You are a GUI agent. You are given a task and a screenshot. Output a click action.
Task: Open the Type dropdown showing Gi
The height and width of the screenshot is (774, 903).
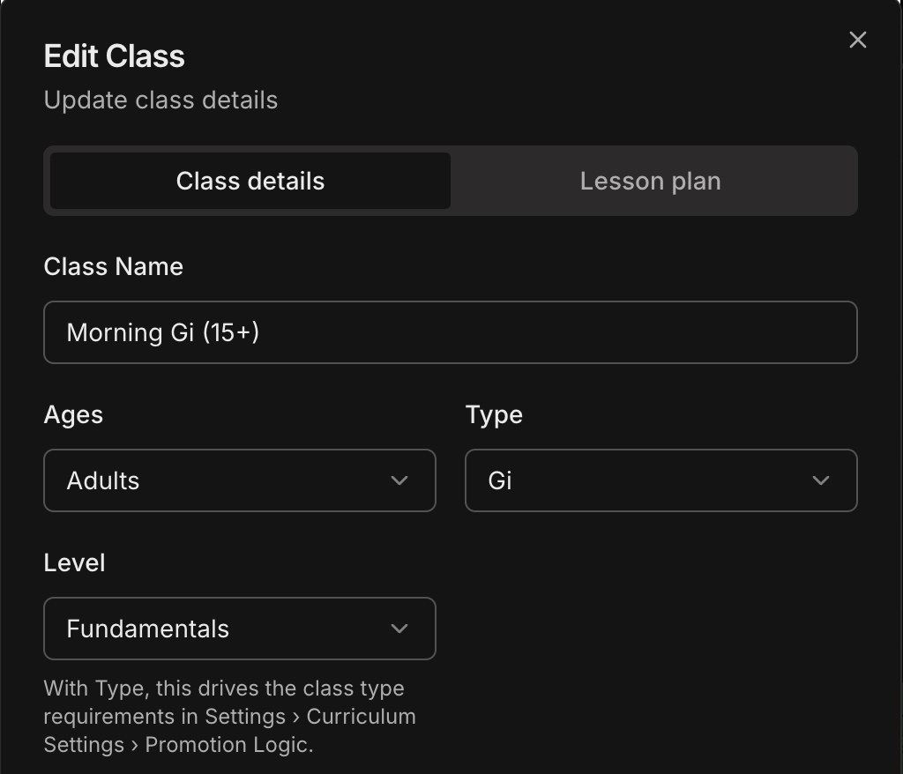pyautogui.click(x=661, y=480)
